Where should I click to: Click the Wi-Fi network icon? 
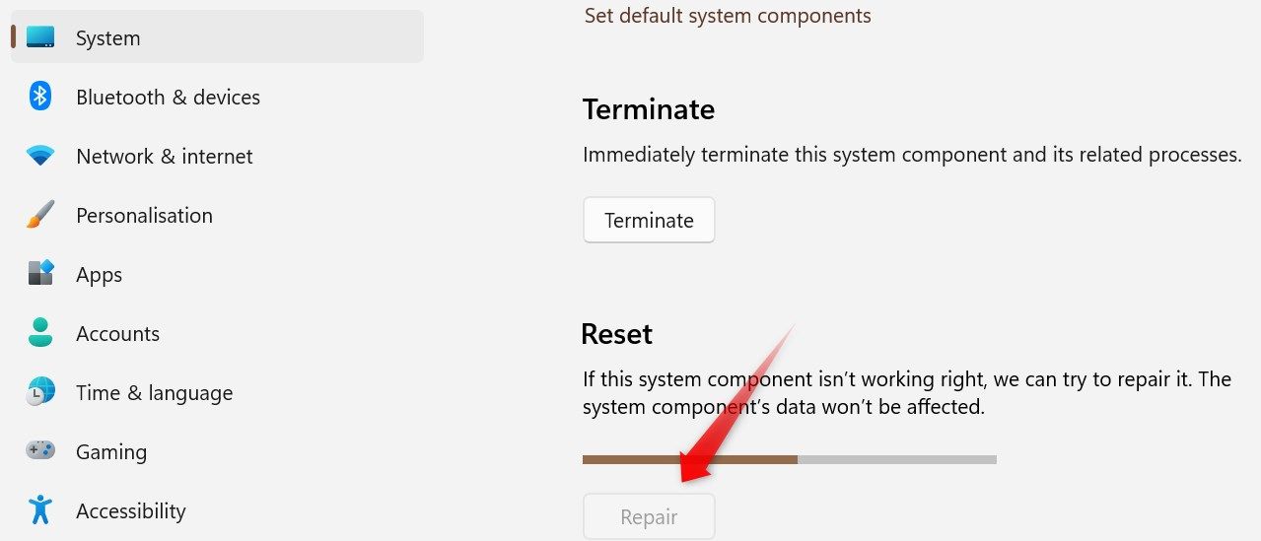point(40,156)
